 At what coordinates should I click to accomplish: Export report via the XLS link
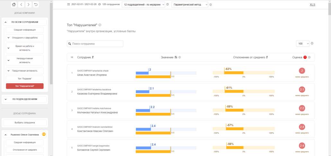coord(312,4)
